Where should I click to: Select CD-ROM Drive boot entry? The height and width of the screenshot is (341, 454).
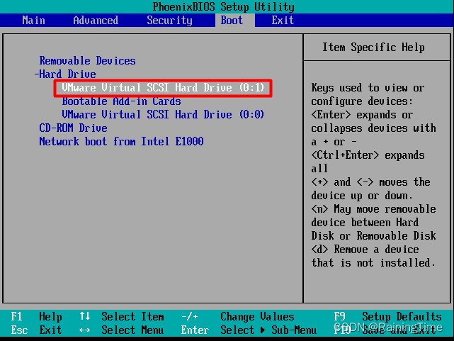(x=73, y=128)
